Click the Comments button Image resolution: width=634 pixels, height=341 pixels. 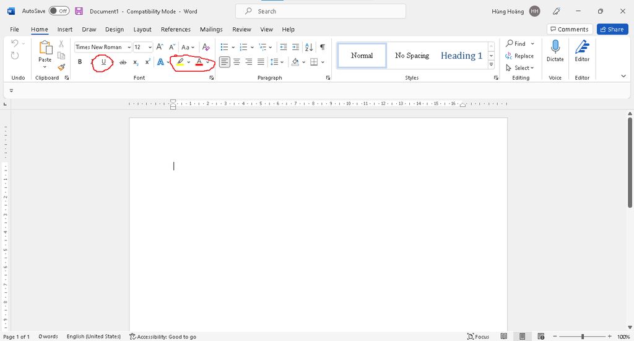pyautogui.click(x=570, y=29)
